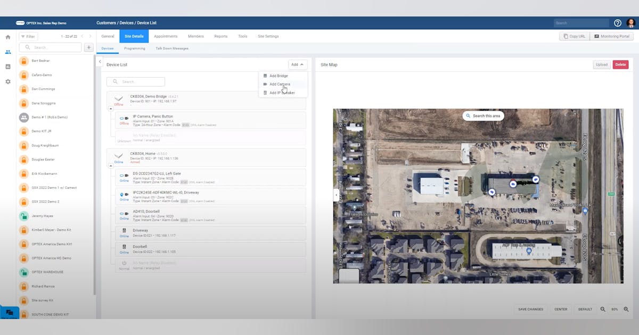Open the Appointments tab
639x335 pixels.
coord(166,36)
